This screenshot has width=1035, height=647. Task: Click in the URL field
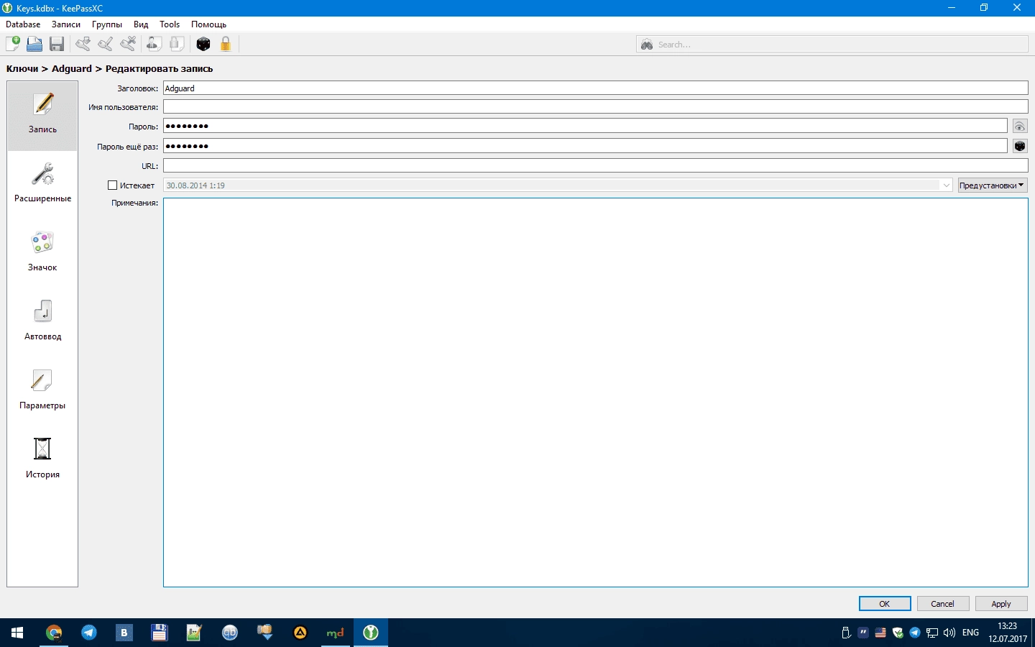(596, 166)
